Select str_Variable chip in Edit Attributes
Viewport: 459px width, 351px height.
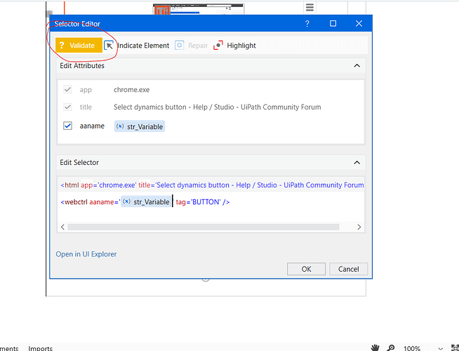(x=140, y=126)
